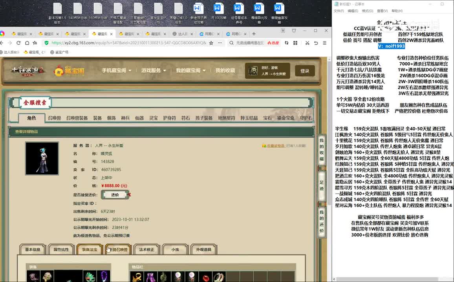Bookmark page with address bar star

[211, 43]
